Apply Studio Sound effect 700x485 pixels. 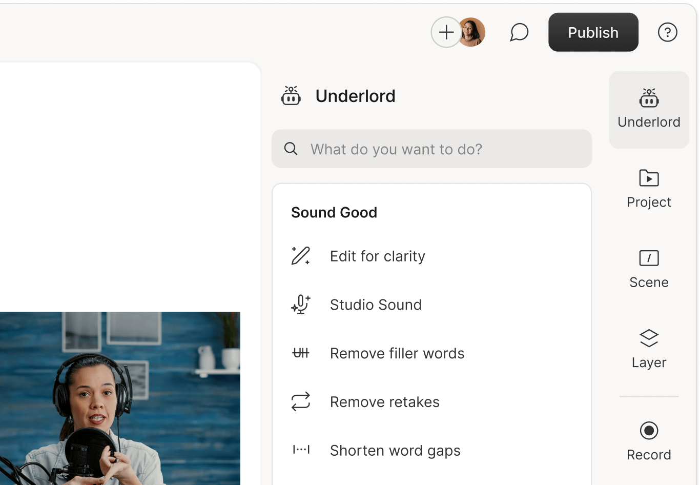376,305
